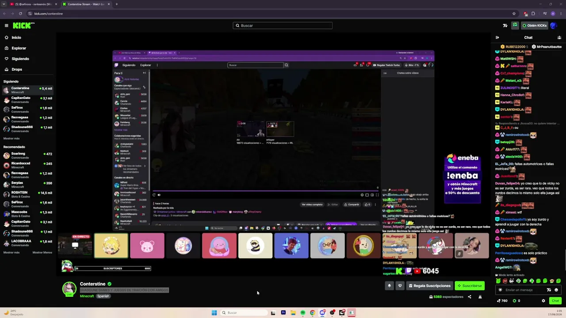This screenshot has height=318, width=566.
Task: Reload the page in the browser
Action: pyautogui.click(x=20, y=14)
